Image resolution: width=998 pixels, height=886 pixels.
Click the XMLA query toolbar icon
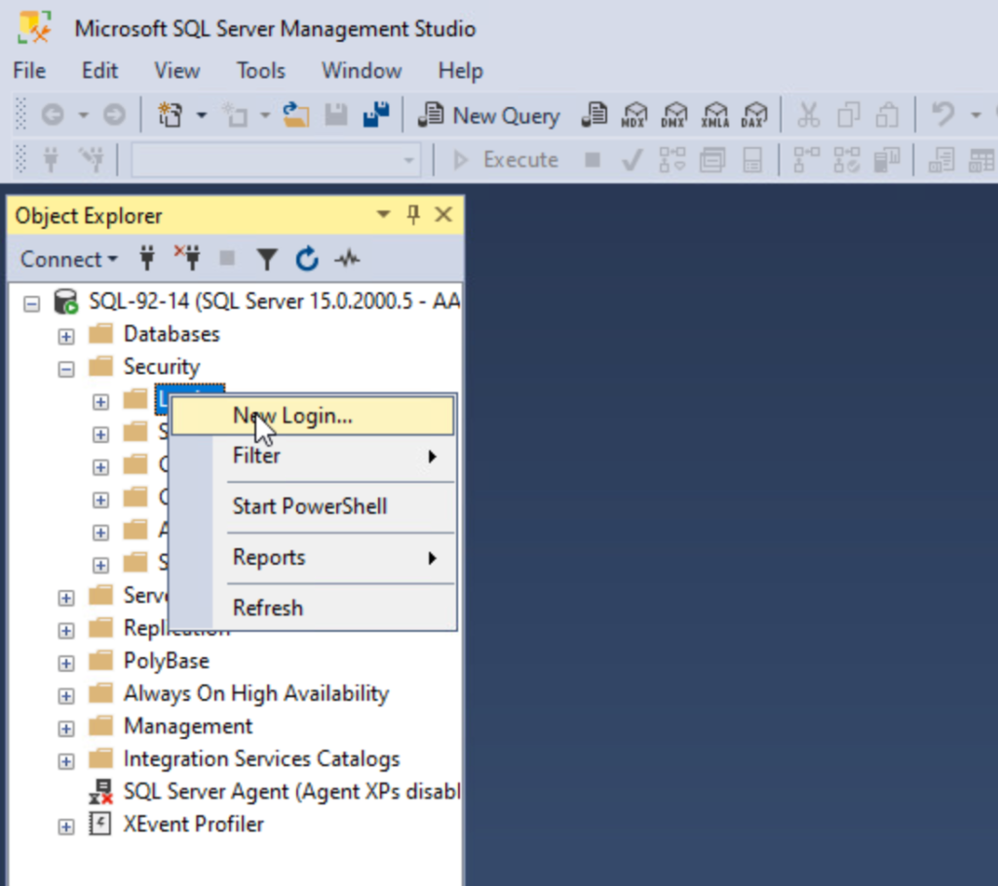[x=715, y=115]
